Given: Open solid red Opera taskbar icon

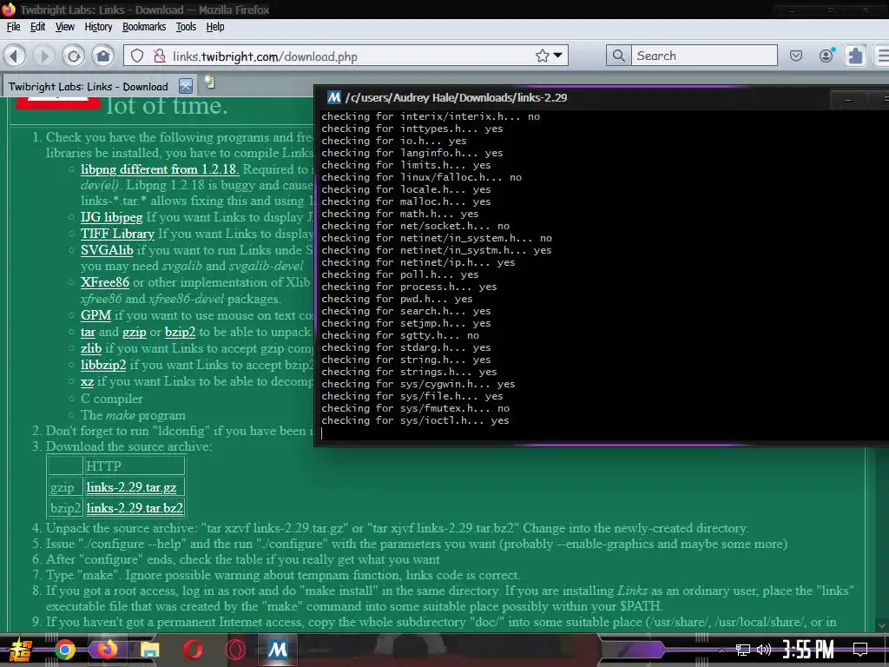Looking at the screenshot, I should (x=193, y=650).
